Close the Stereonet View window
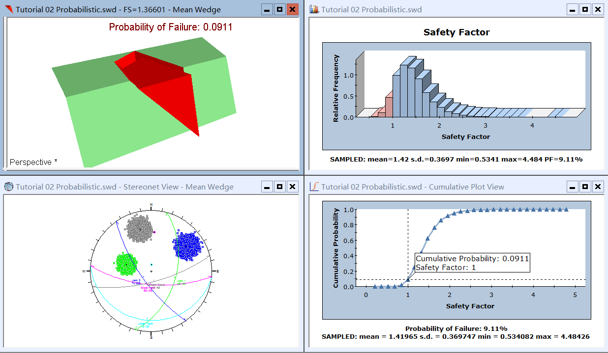 pos(292,187)
